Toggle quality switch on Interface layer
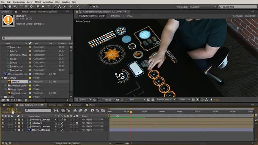 62,123
